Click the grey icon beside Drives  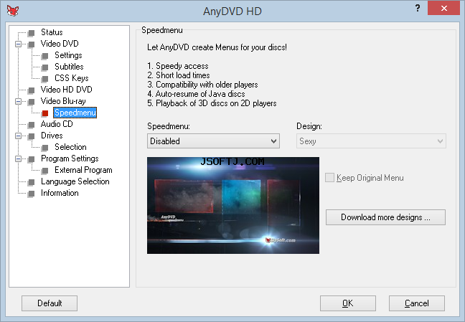point(31,136)
